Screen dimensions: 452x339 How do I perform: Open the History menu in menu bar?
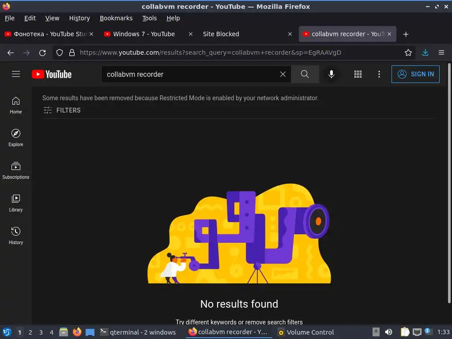click(x=79, y=18)
